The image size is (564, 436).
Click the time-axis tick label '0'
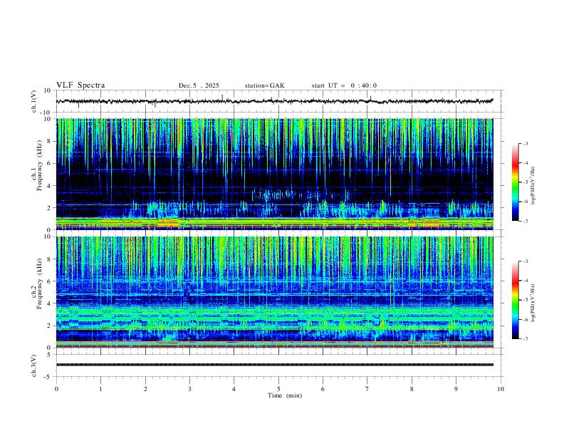point(56,389)
